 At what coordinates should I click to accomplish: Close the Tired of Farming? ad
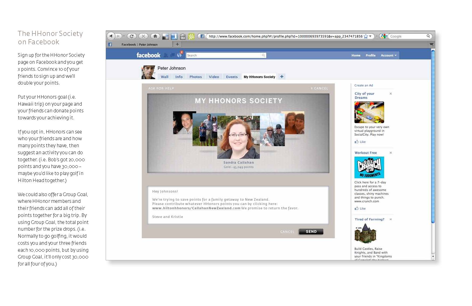pos(391,219)
